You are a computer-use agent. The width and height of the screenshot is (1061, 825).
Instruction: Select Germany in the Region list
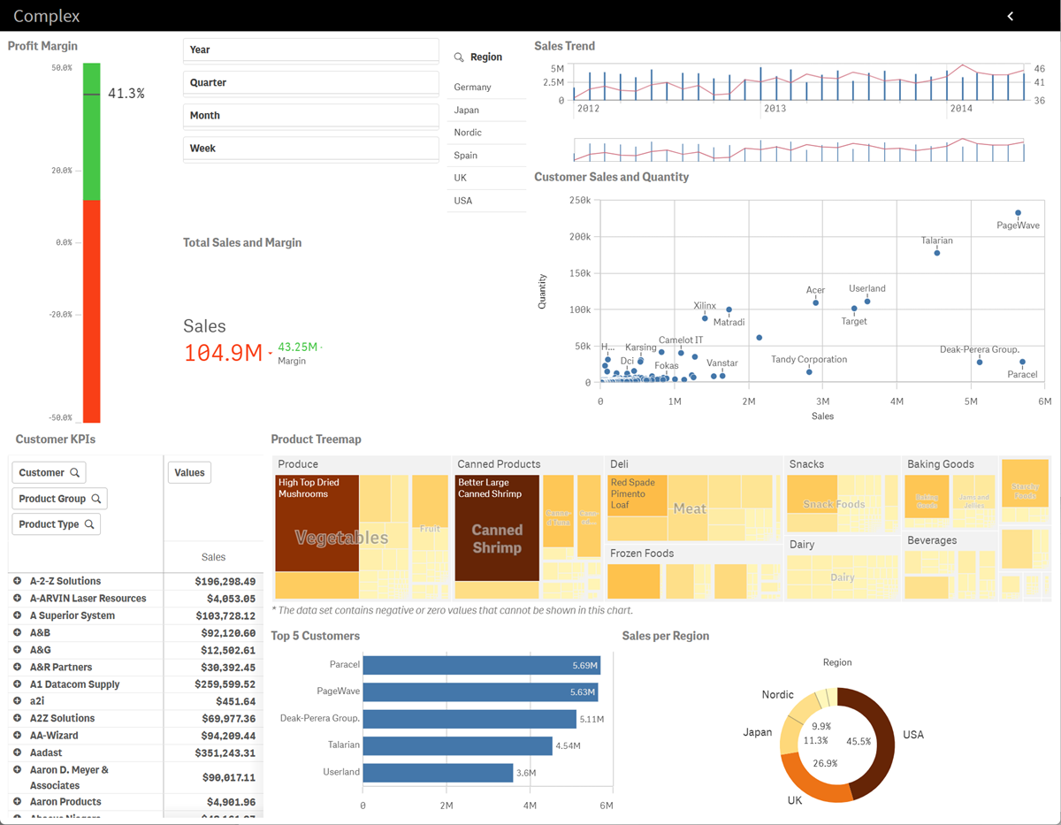click(477, 86)
